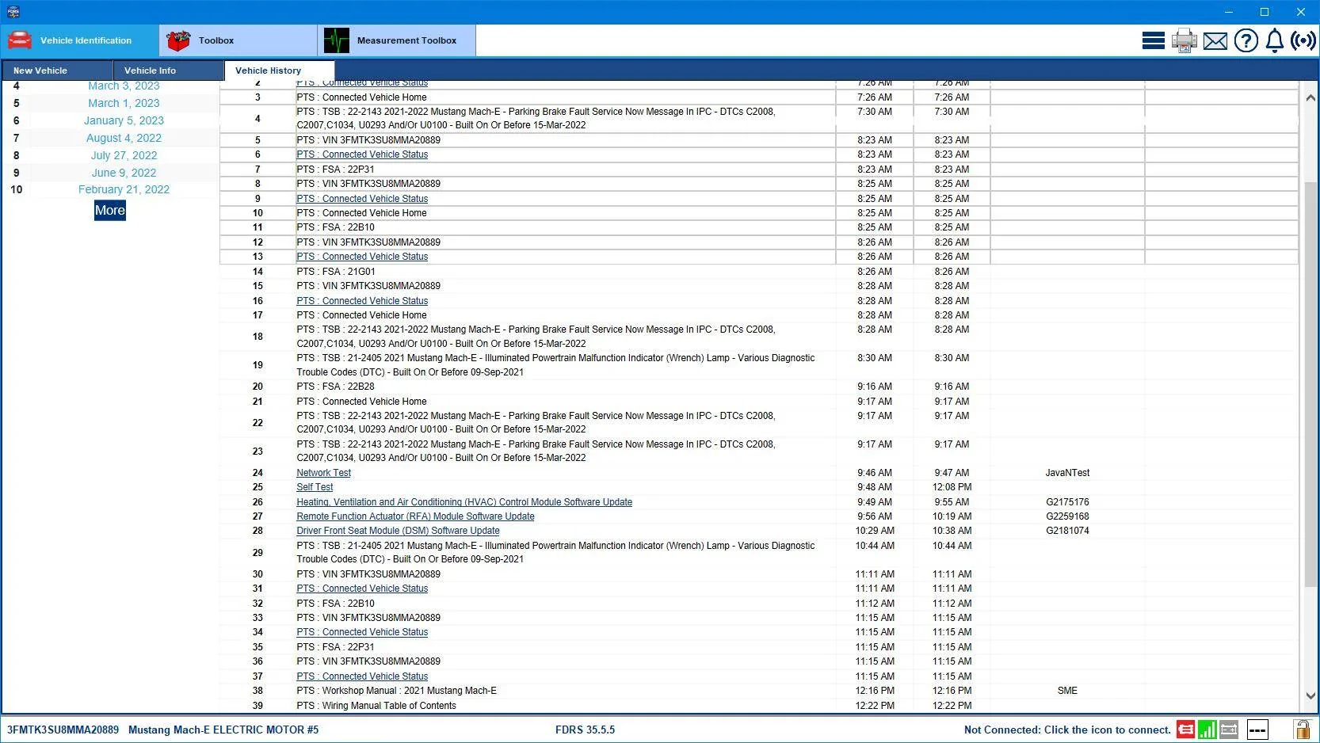Open Driver Front Seat Module Software Update
The height and width of the screenshot is (743, 1320).
coord(398,531)
